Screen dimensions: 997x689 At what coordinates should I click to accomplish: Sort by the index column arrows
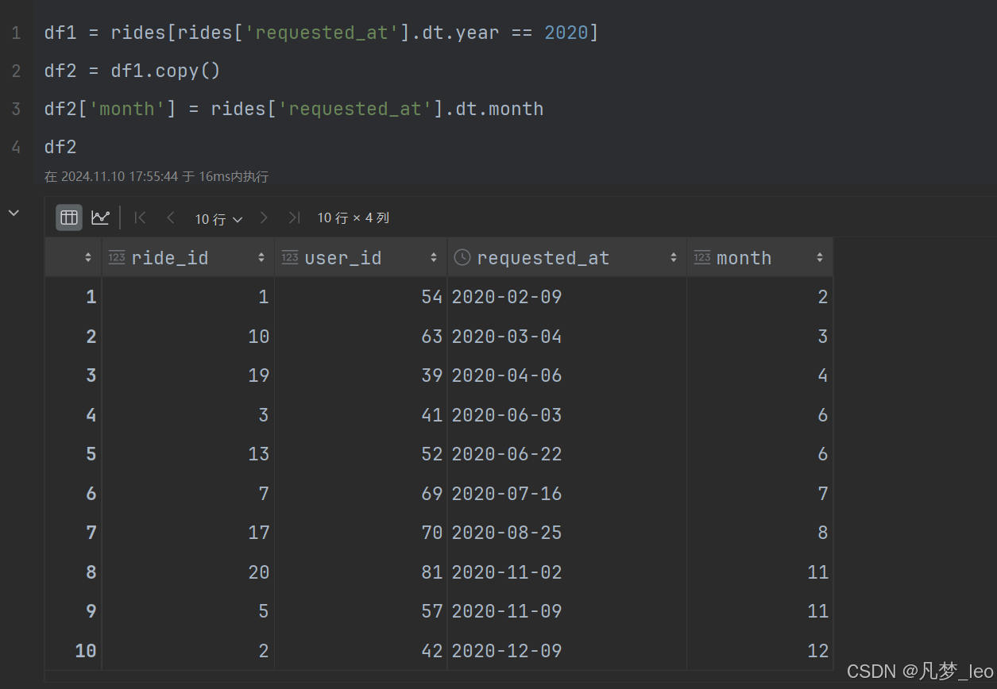tap(88, 257)
